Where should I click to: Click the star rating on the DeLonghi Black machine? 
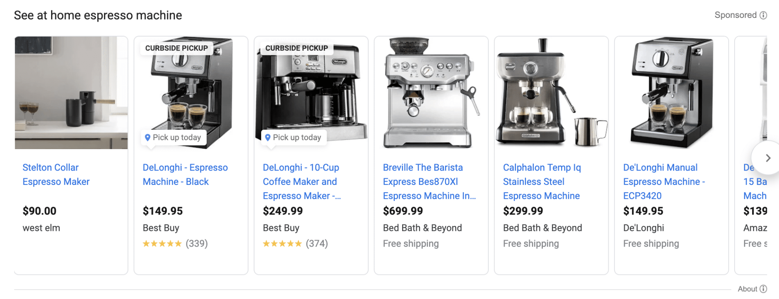[x=162, y=243]
